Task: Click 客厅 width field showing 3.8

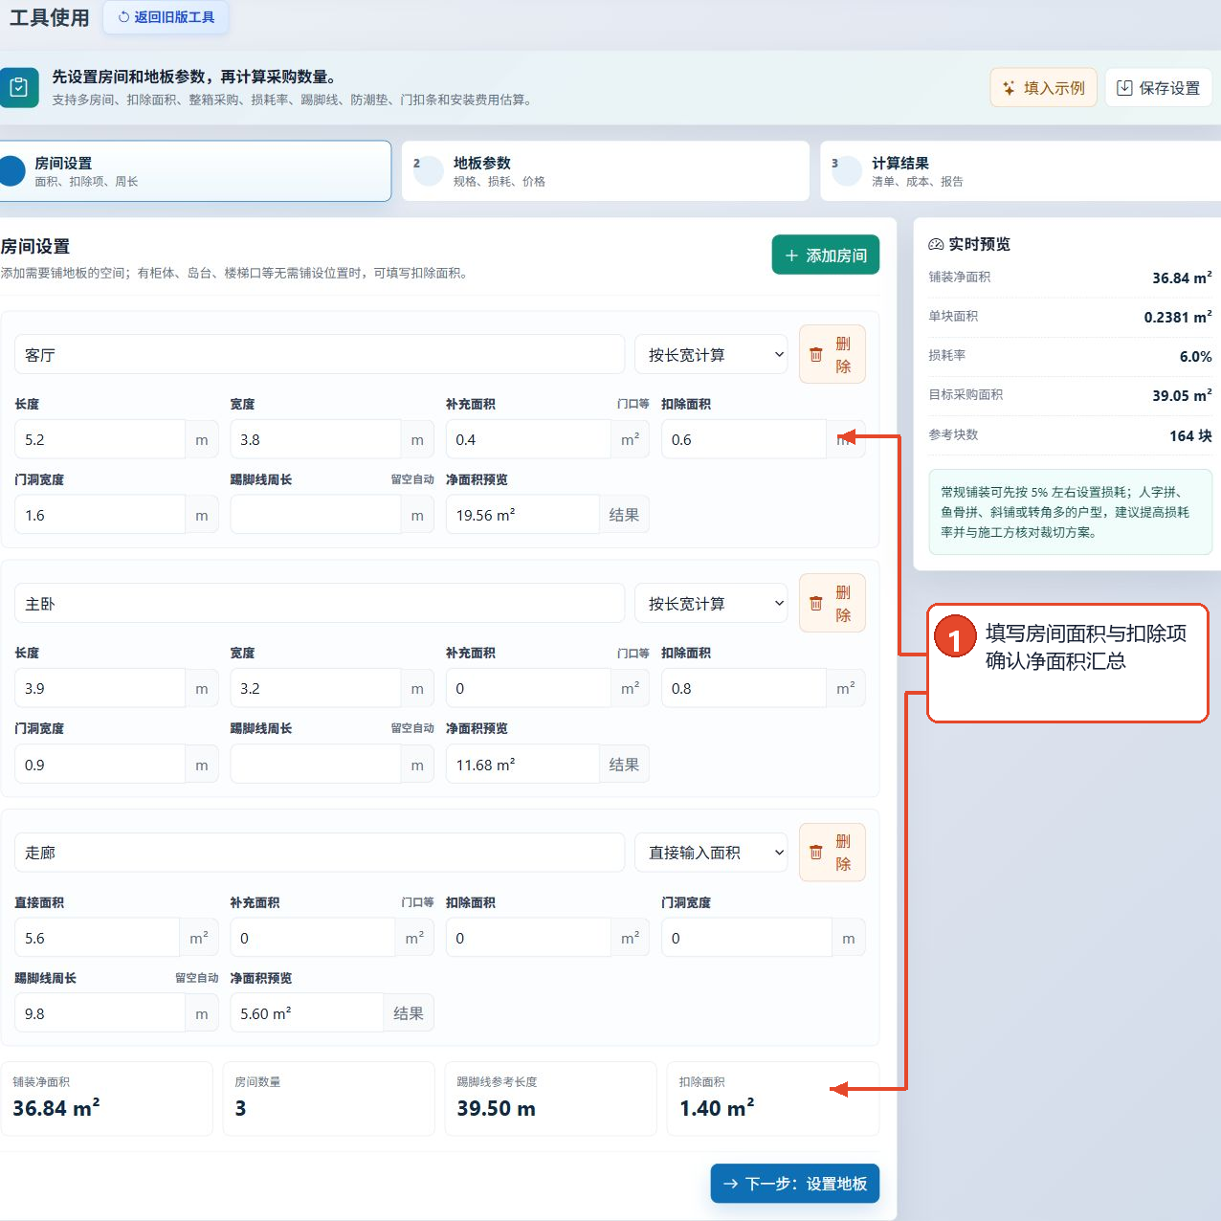Action: [315, 439]
